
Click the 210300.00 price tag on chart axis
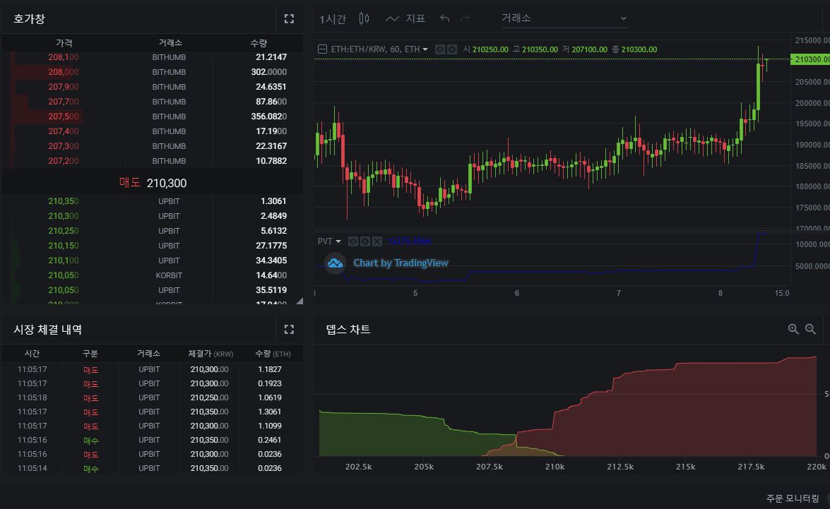click(x=810, y=59)
